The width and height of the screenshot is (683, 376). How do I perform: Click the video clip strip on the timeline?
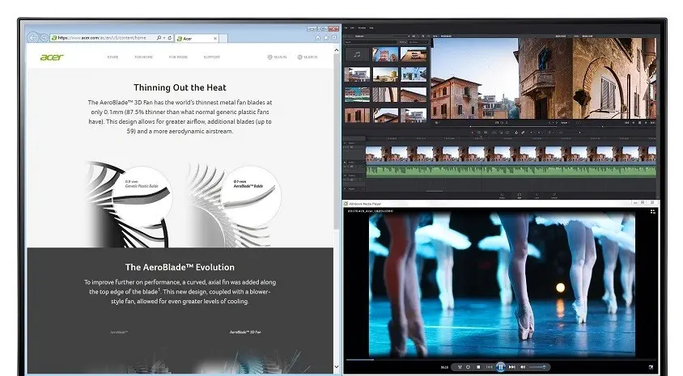point(511,153)
